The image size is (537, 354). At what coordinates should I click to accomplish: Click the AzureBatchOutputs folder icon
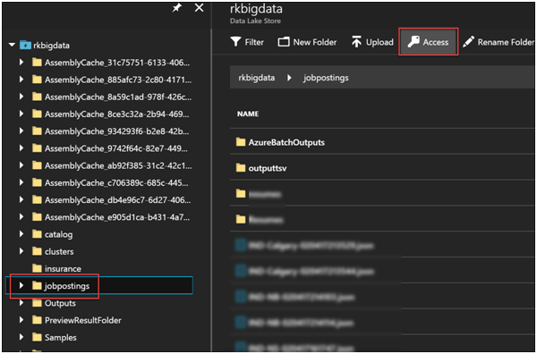241,142
